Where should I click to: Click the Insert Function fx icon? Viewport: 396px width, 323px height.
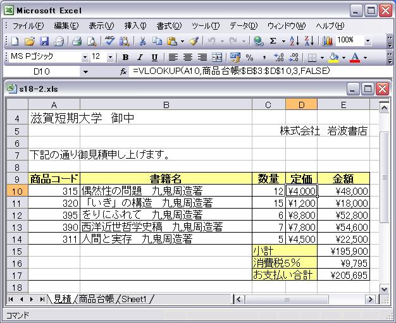pos(123,71)
